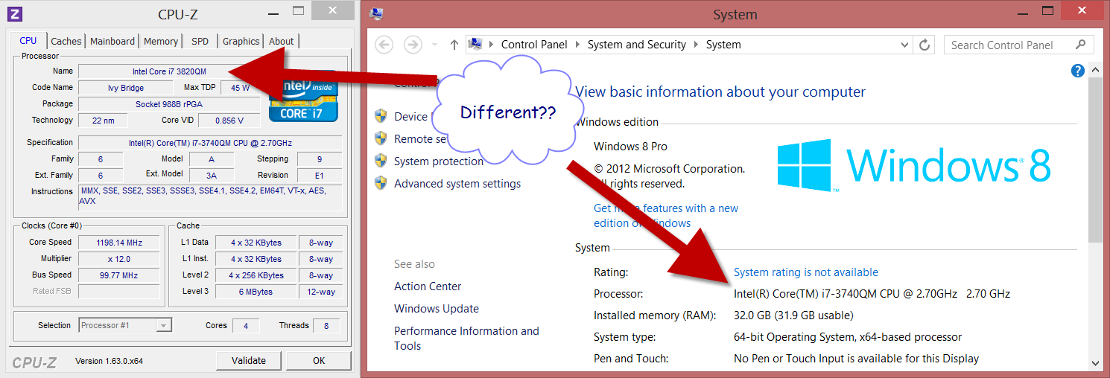Click Level 3 cache value 6 MBytes

coord(256,292)
